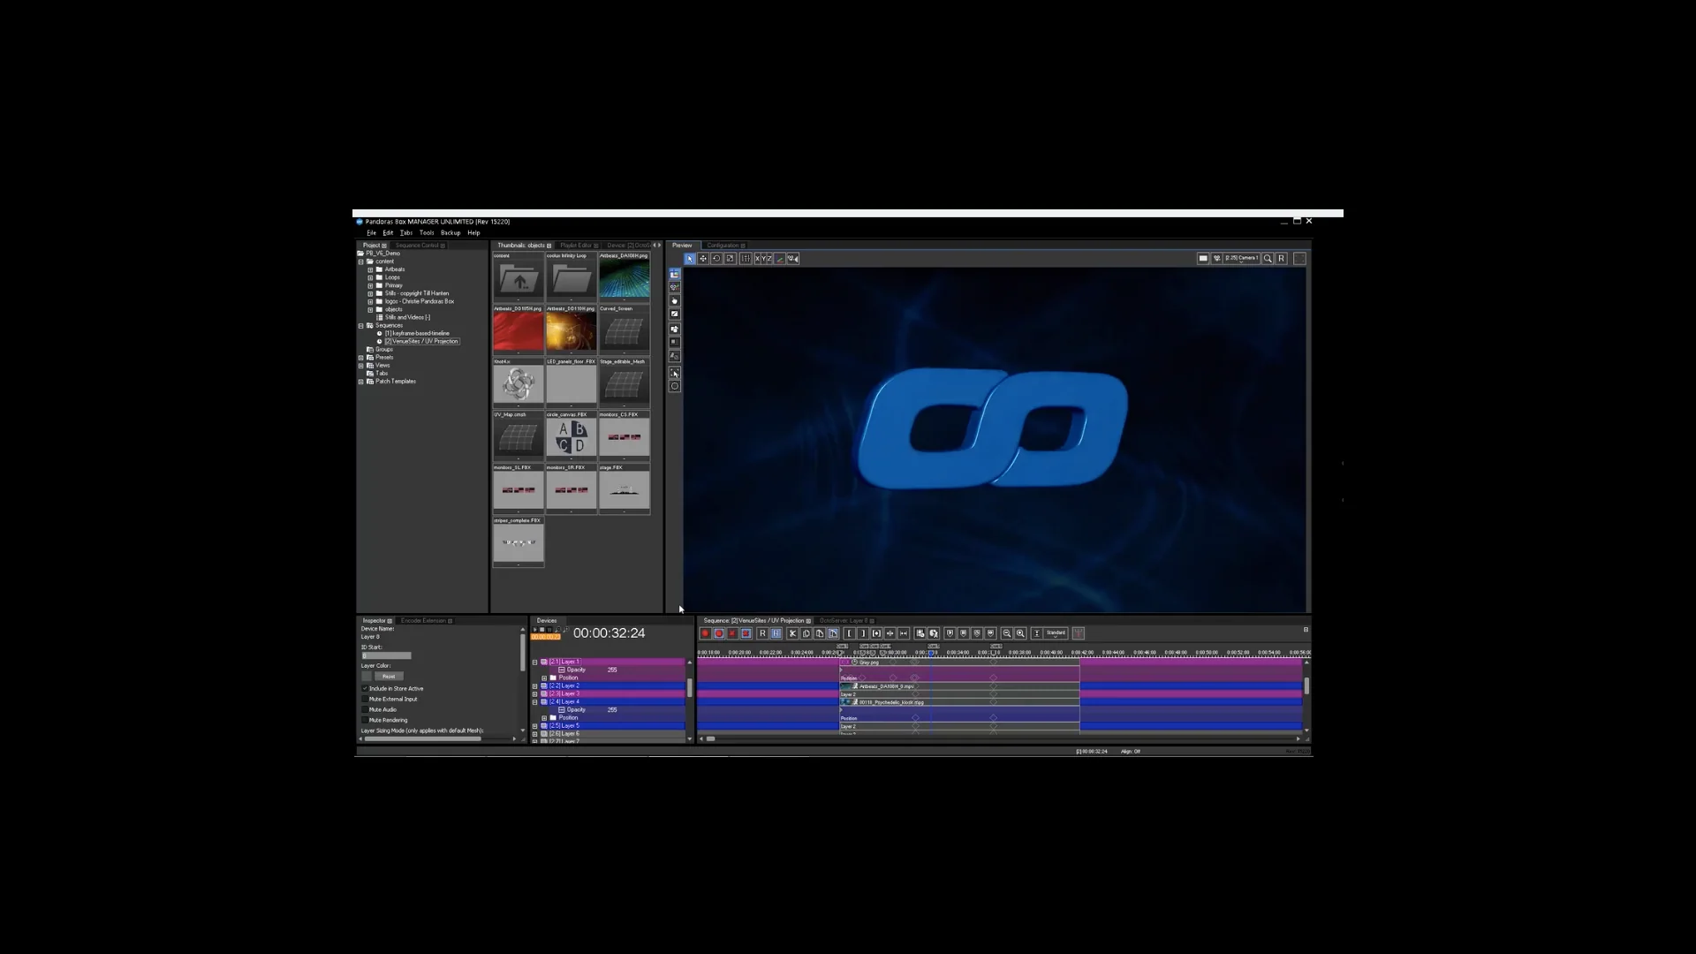Viewport: 1696px width, 954px height.
Task: Zoom out the timeline
Action: pos(1006,633)
